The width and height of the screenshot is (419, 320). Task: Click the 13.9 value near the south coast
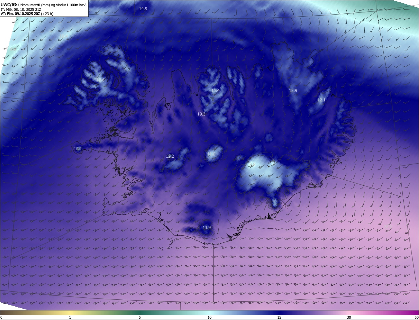[x=207, y=227]
